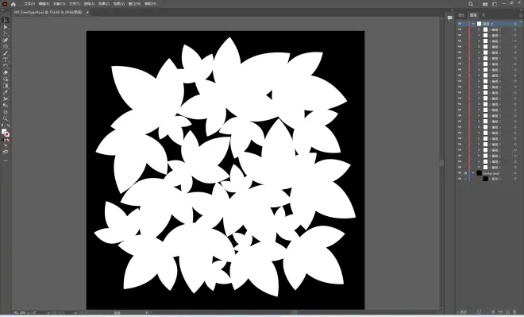The height and width of the screenshot is (317, 524).
Task: Select the 图层 2 layer row name
Action: [488, 24]
